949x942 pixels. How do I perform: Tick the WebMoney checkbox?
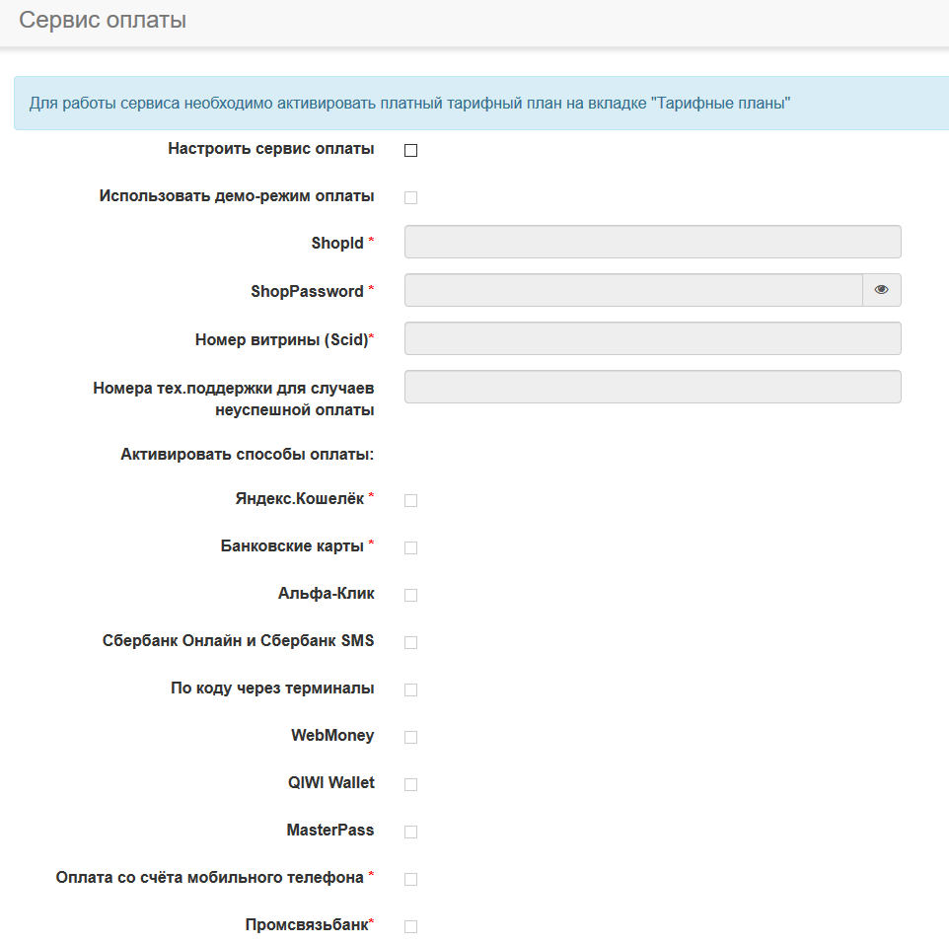pyautogui.click(x=411, y=737)
